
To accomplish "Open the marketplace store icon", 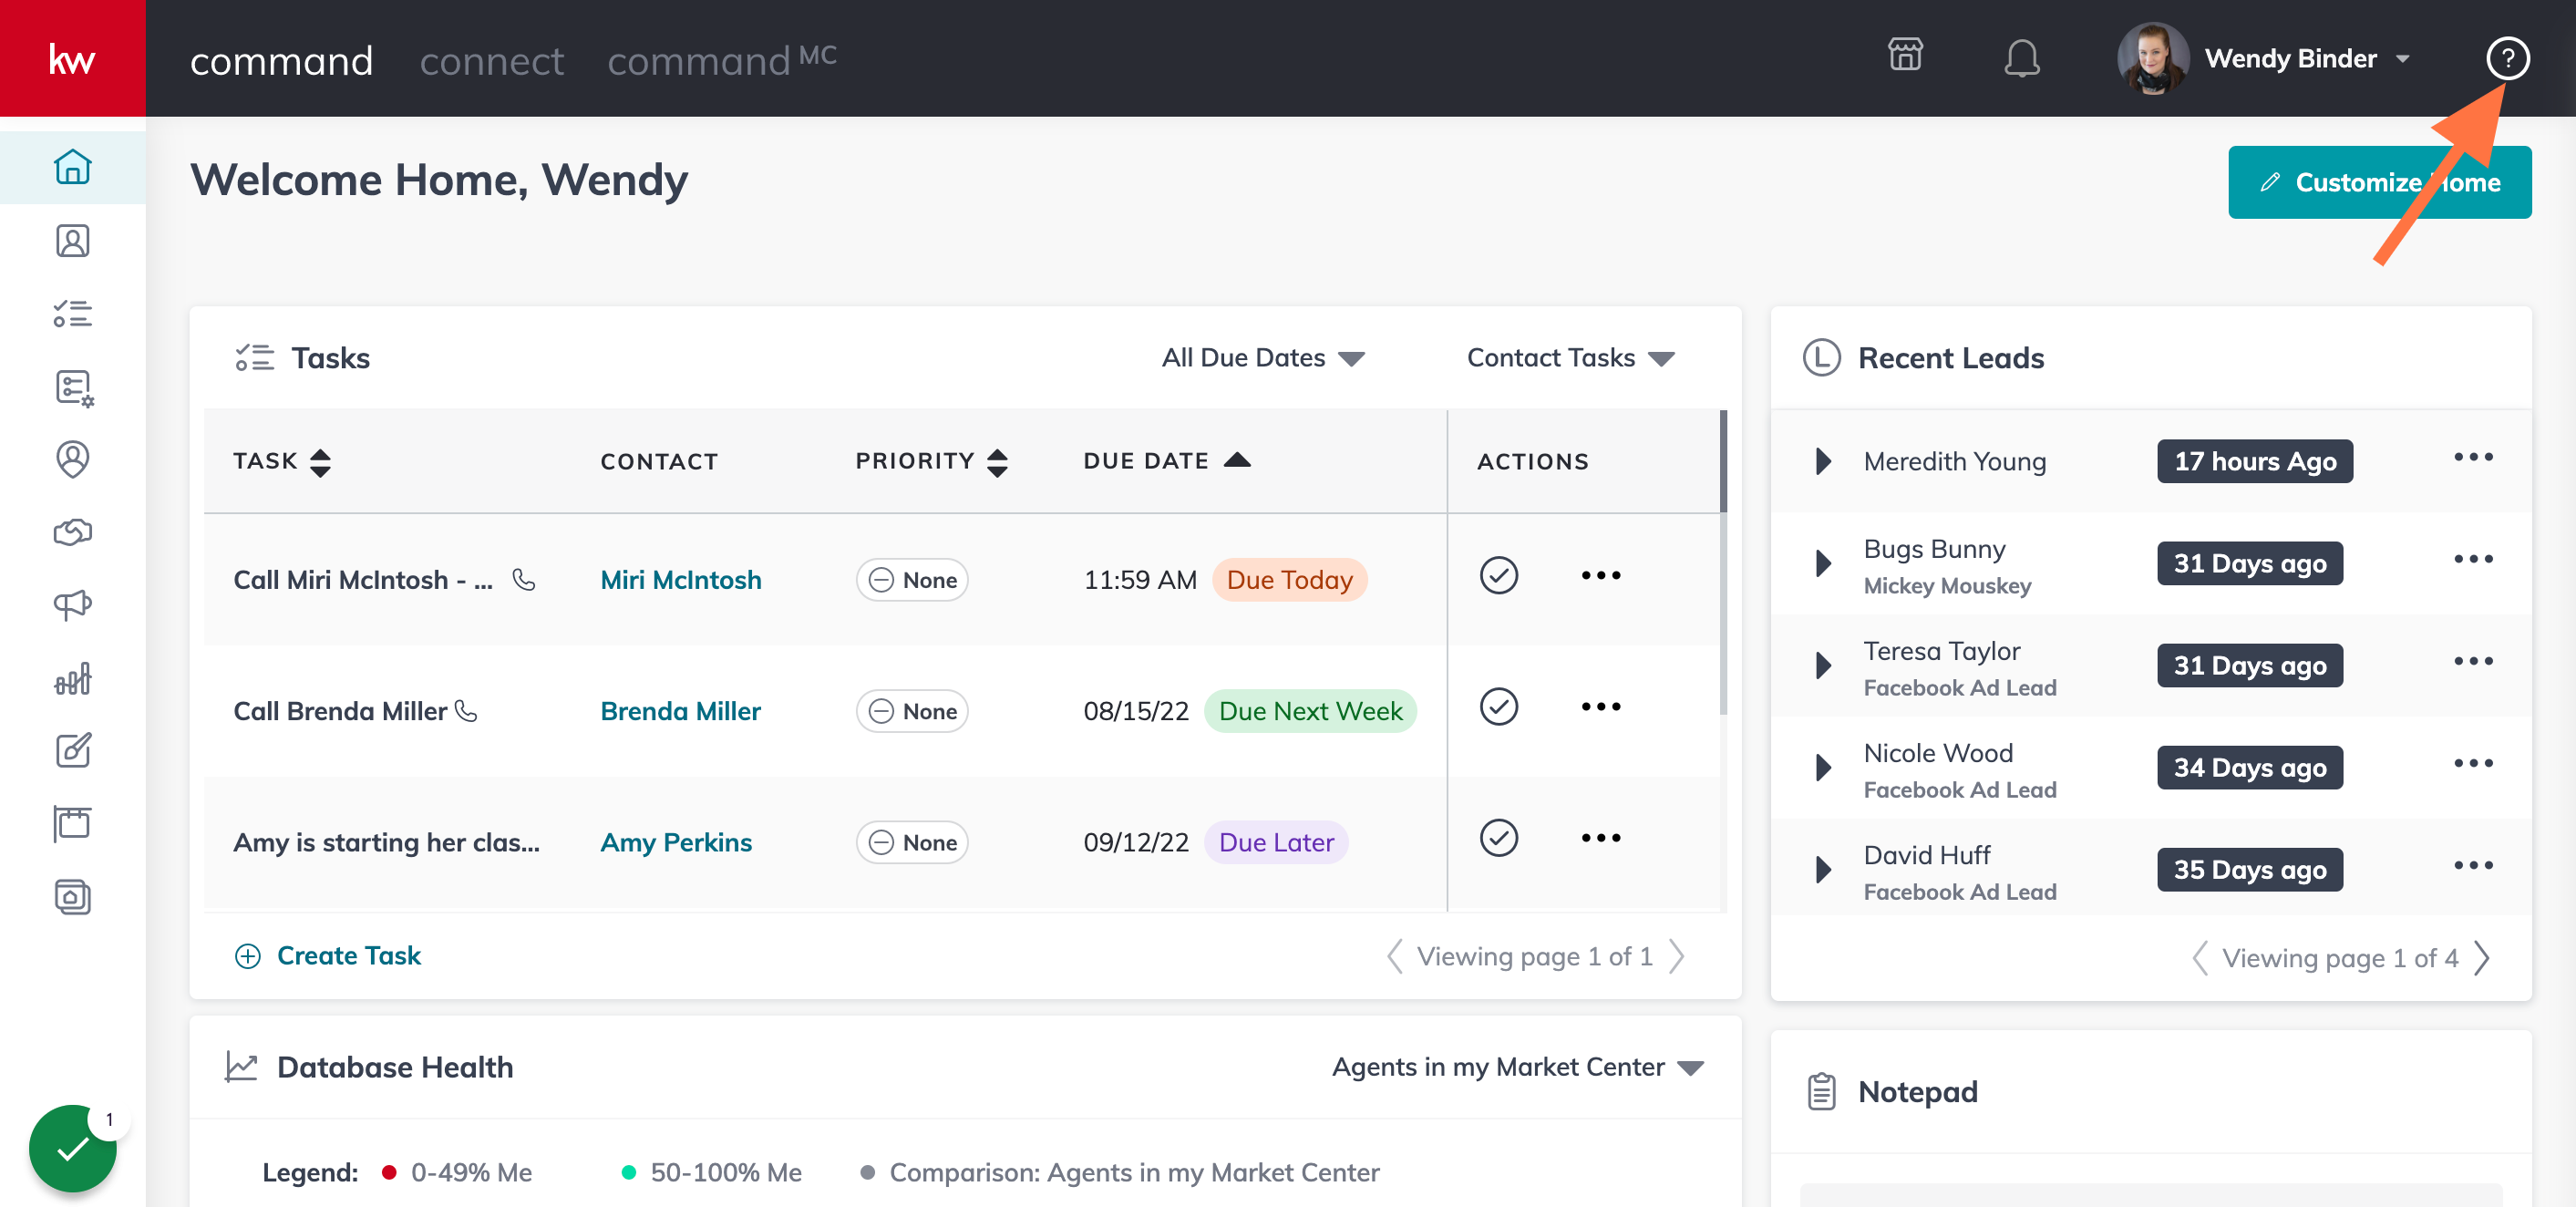I will click(1905, 56).
